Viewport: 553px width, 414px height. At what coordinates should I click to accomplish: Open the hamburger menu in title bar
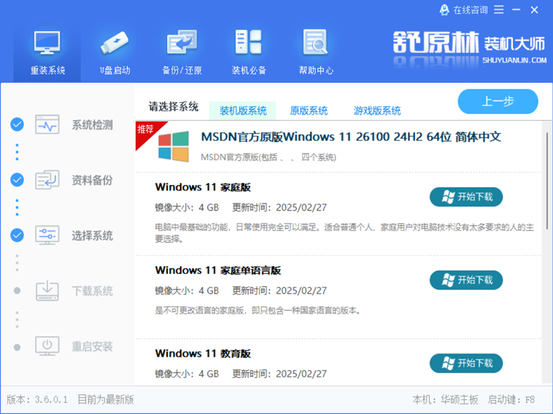[x=498, y=10]
